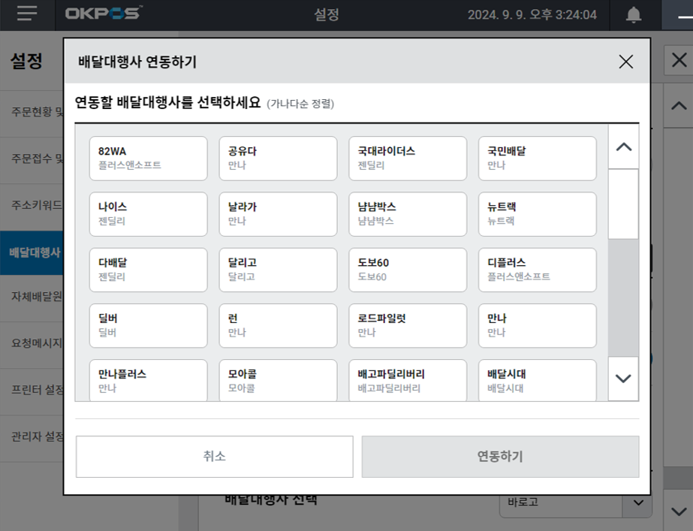Click the settings page up chevron
Screen dimensions: 693x531
click(678, 106)
